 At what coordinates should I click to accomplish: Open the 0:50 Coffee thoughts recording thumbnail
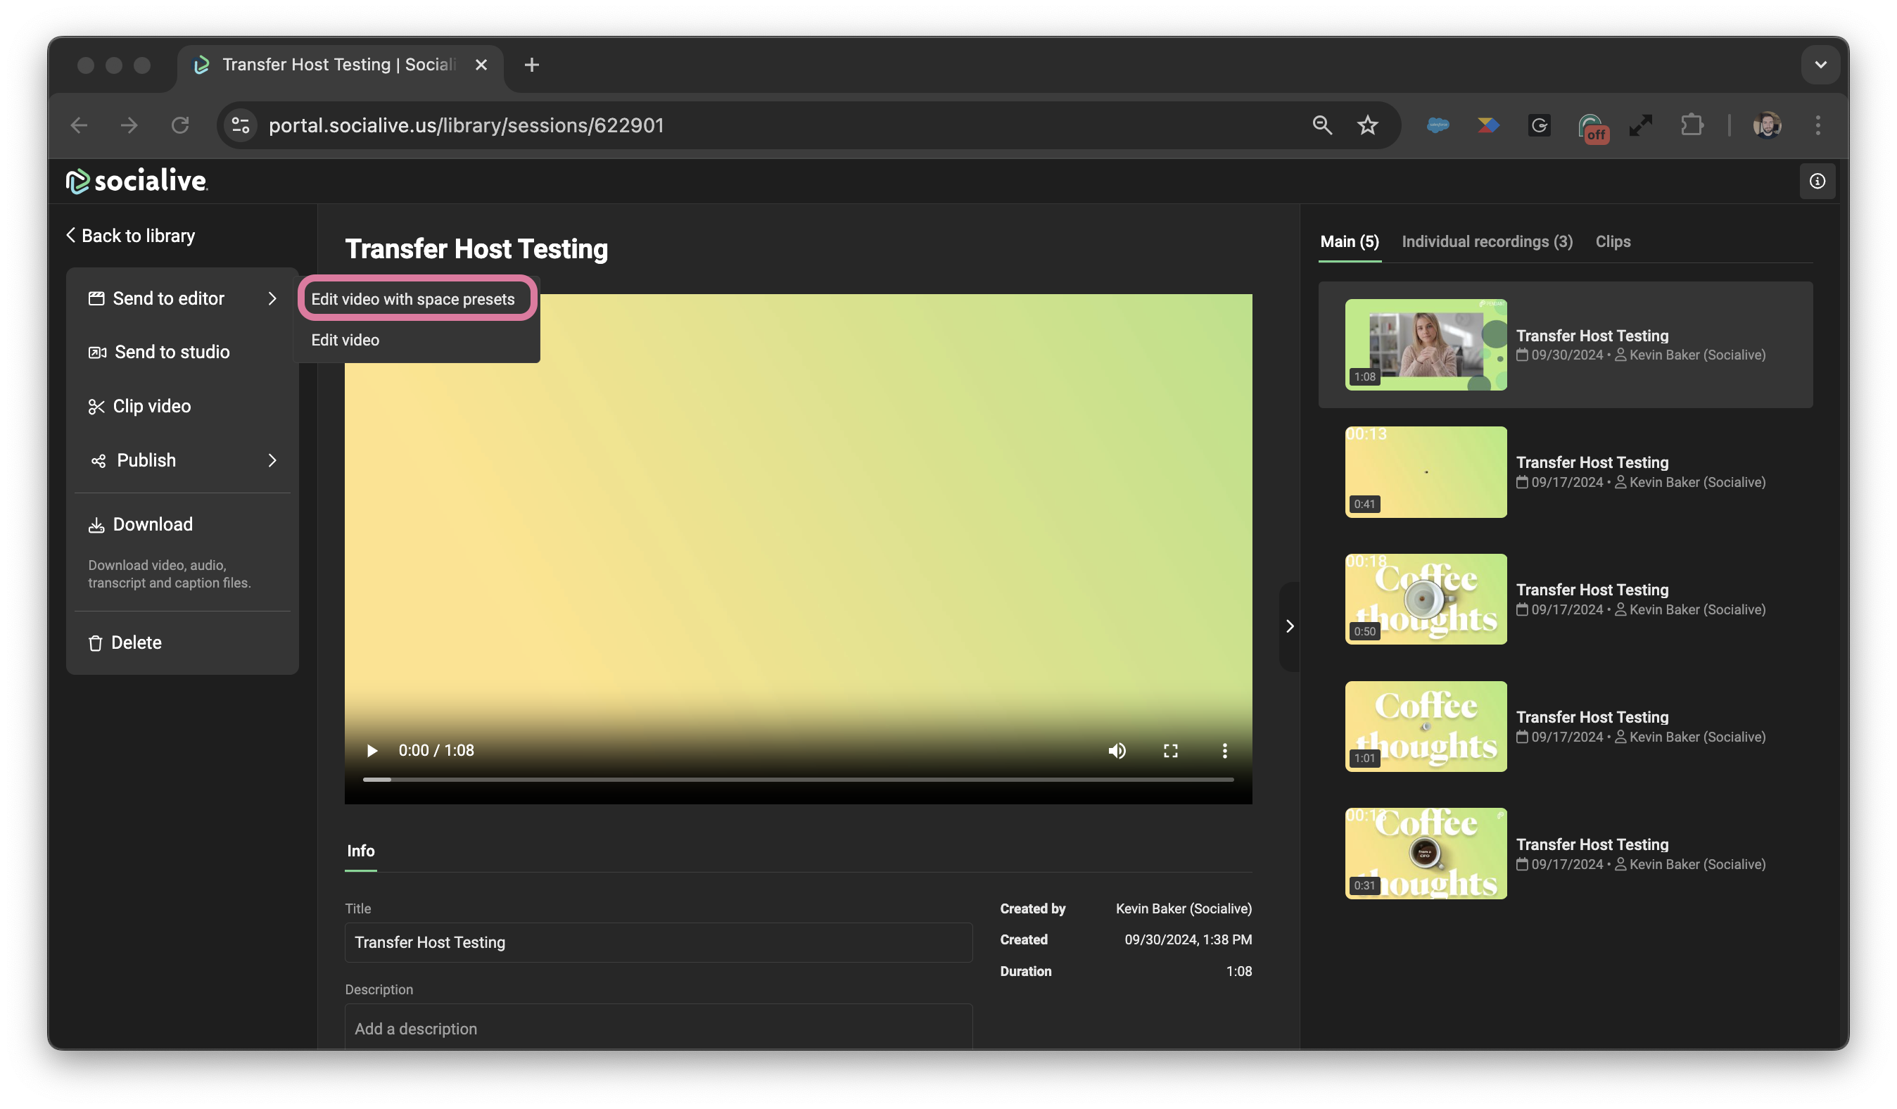coord(1425,600)
